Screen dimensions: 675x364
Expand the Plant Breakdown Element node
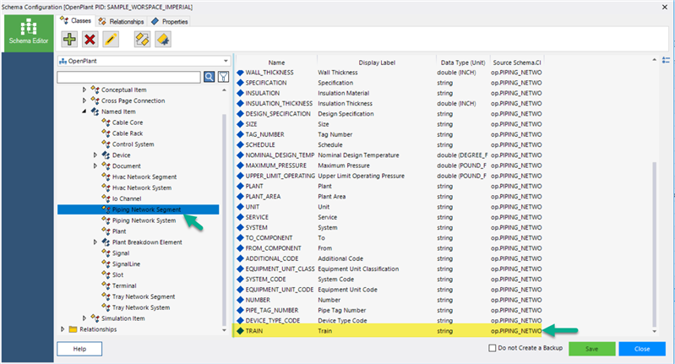(x=95, y=242)
